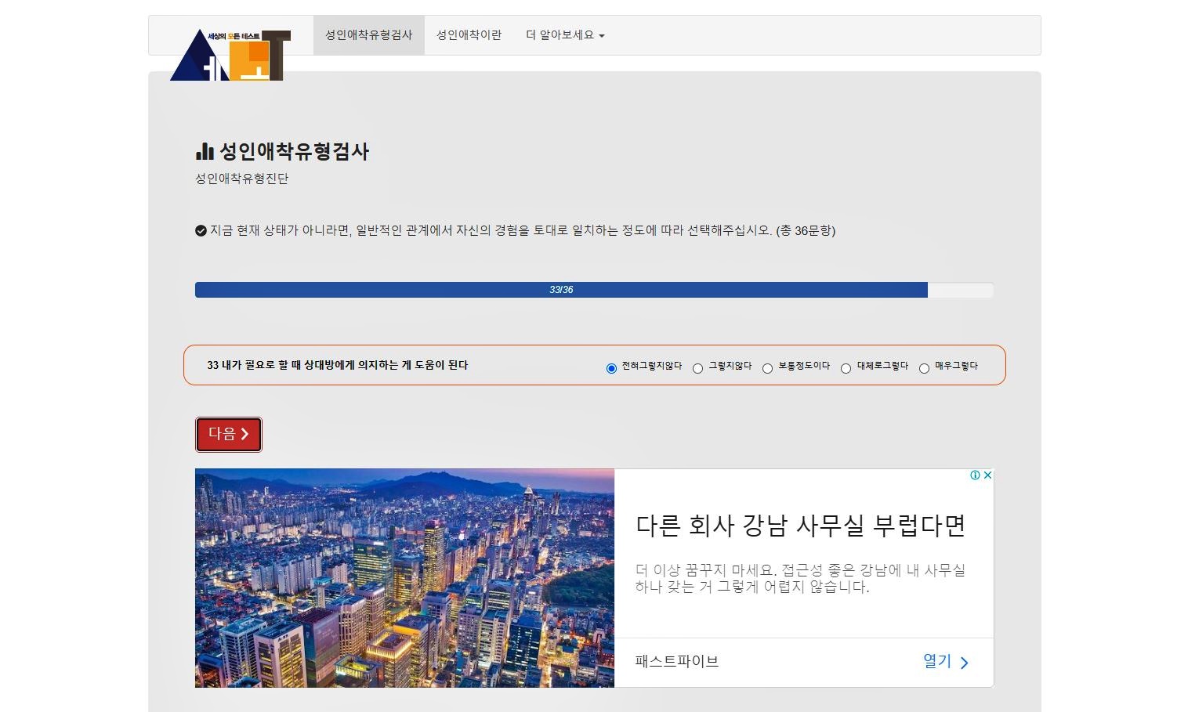The height and width of the screenshot is (712, 1177).
Task: Click the ad description starting 더 이상 꿈꾸지 마세요
Action: [800, 579]
